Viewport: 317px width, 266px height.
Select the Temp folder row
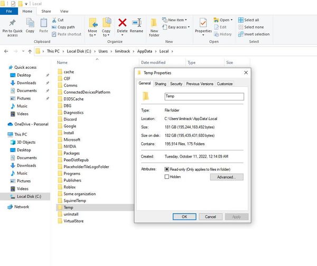tap(95, 207)
